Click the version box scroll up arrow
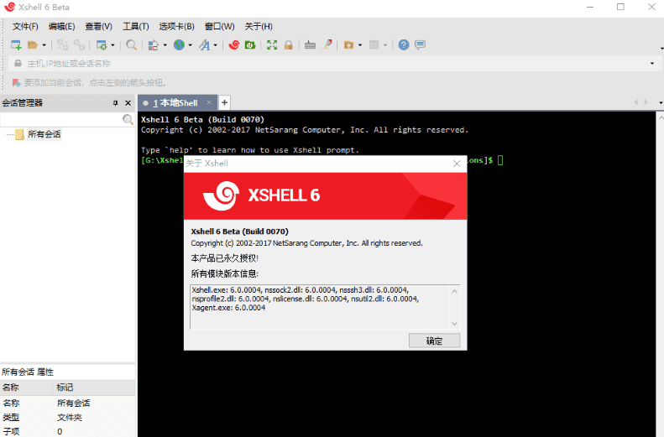Screen dimensions: 664x437 [x=454, y=291]
